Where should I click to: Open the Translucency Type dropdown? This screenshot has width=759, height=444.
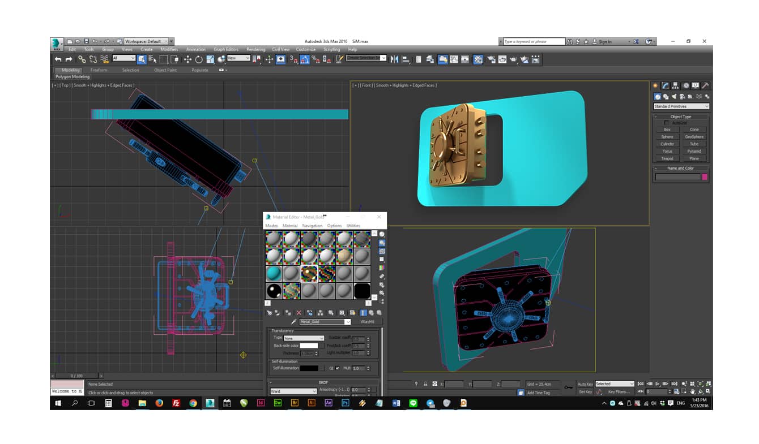304,338
